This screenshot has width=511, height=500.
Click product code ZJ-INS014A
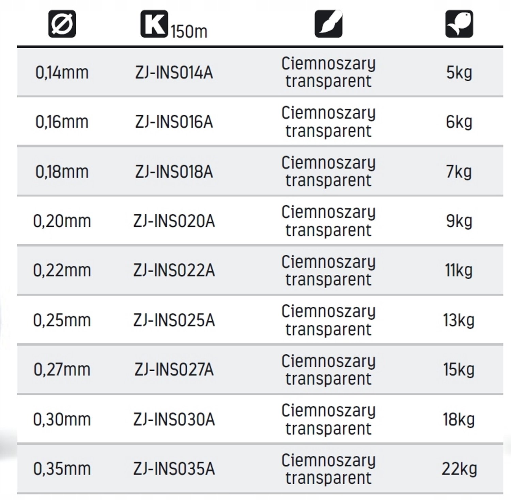174,72
